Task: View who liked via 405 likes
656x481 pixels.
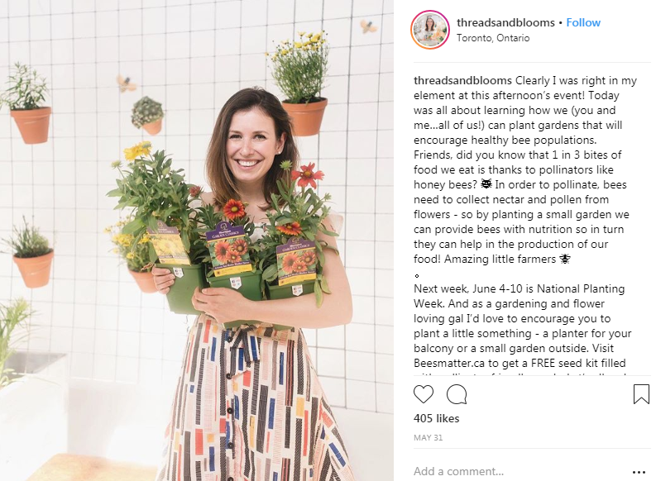Action: 436,419
